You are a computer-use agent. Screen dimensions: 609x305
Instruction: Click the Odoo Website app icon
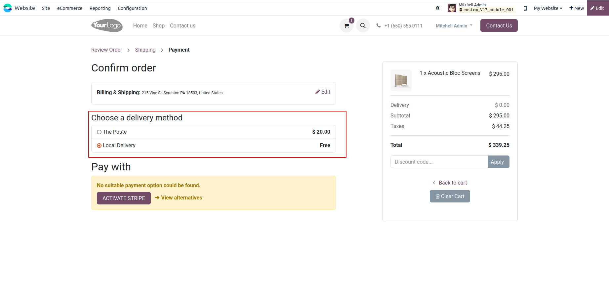(x=8, y=8)
